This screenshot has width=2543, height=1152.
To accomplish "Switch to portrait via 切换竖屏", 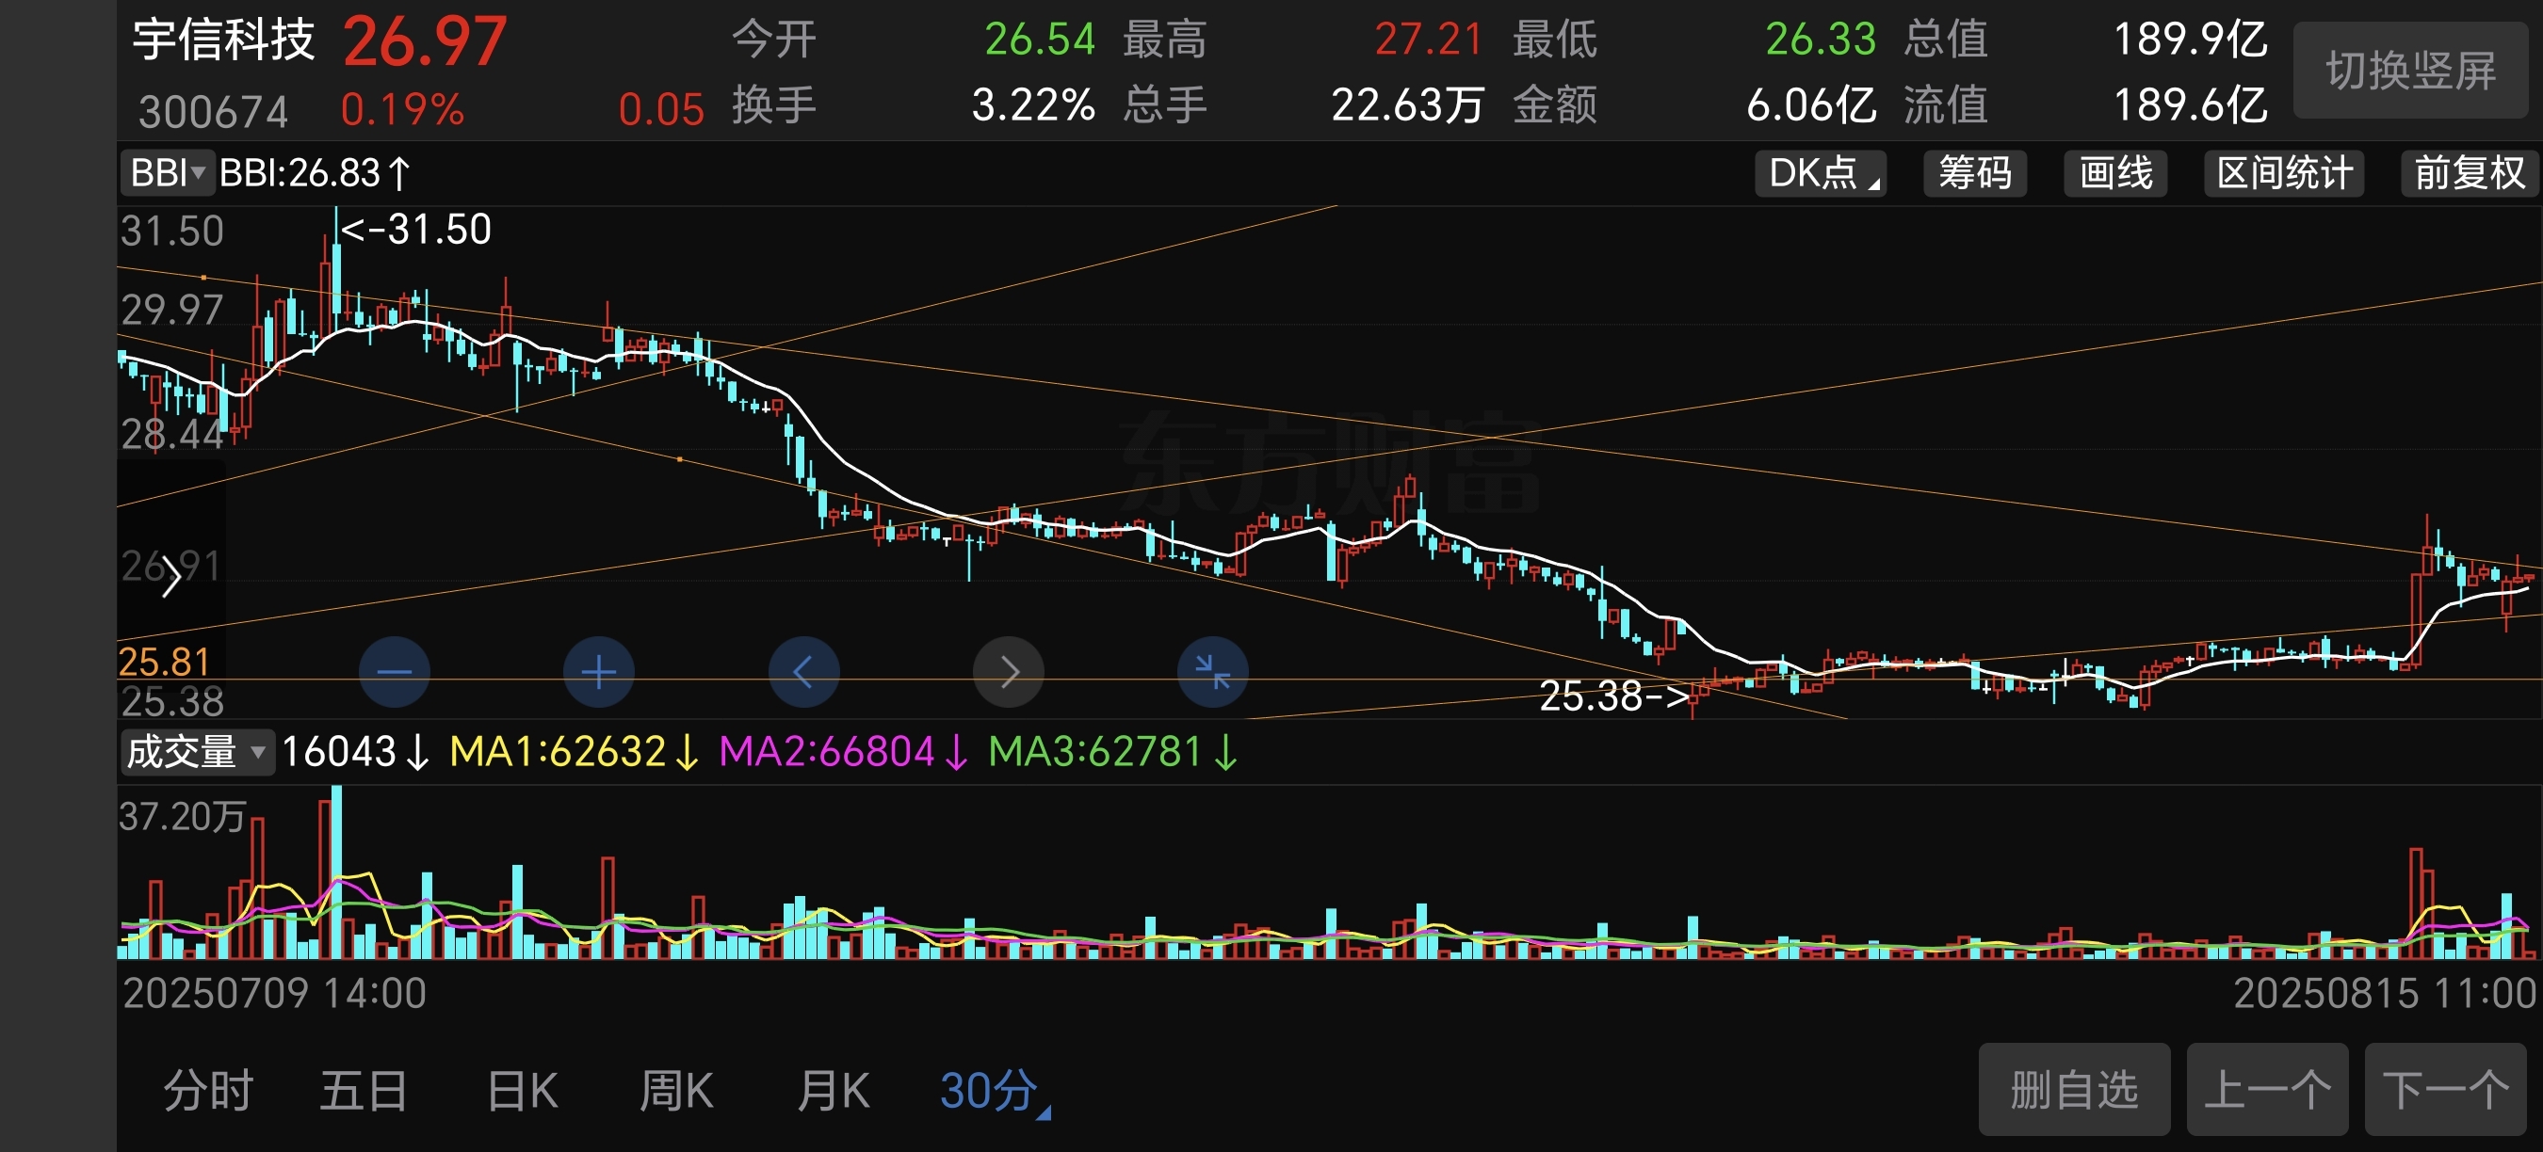I will tap(2410, 71).
